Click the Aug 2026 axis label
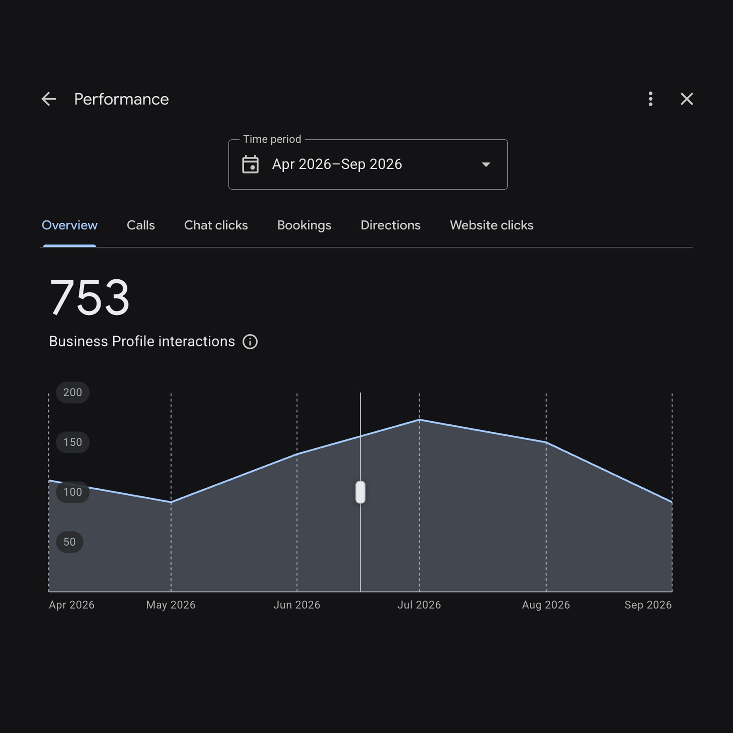Viewport: 733px width, 733px height. point(546,605)
